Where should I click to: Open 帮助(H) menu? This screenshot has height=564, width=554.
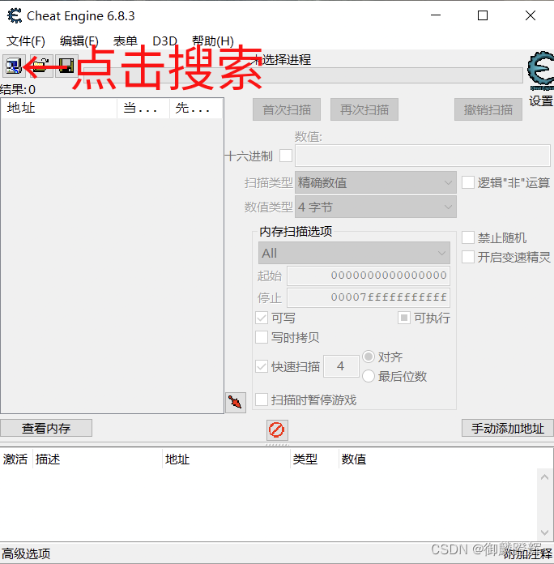coord(213,41)
